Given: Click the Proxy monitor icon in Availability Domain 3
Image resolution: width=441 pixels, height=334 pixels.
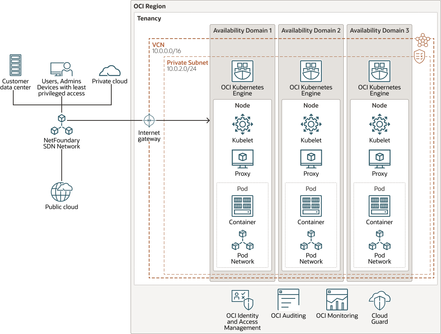Looking at the screenshot, I should coord(379,159).
